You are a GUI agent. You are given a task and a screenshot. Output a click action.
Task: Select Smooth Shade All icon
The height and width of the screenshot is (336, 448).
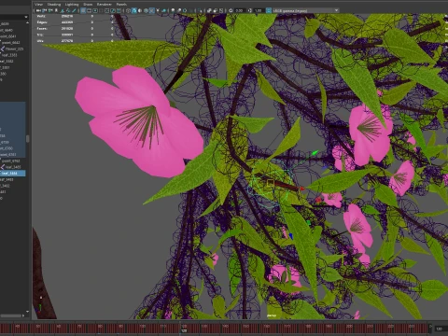pyautogui.click(x=133, y=10)
